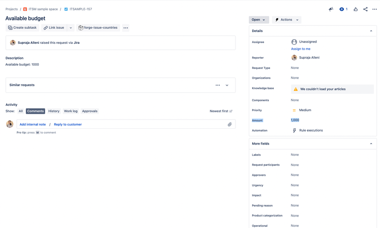This screenshot has width=380, height=228.
Task: Click the reporter Supraja Alleni avatar
Action: (294, 57)
